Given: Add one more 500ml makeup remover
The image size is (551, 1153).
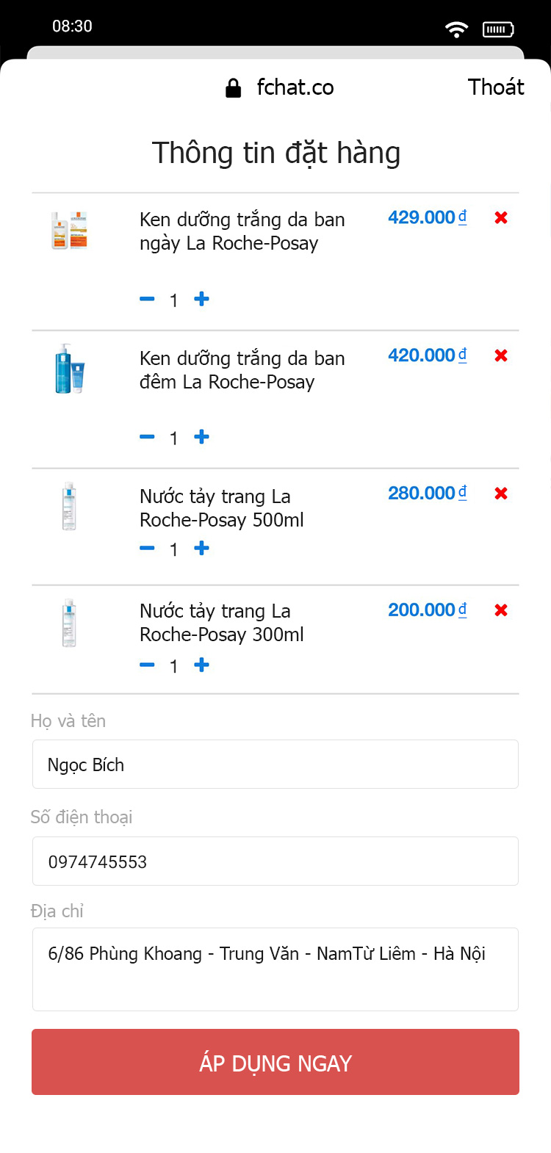Looking at the screenshot, I should pyautogui.click(x=201, y=548).
